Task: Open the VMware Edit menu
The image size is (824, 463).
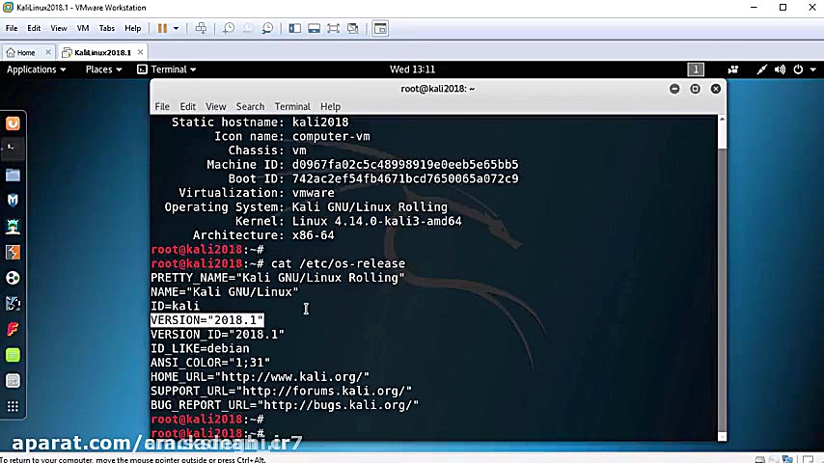Action: click(x=34, y=28)
